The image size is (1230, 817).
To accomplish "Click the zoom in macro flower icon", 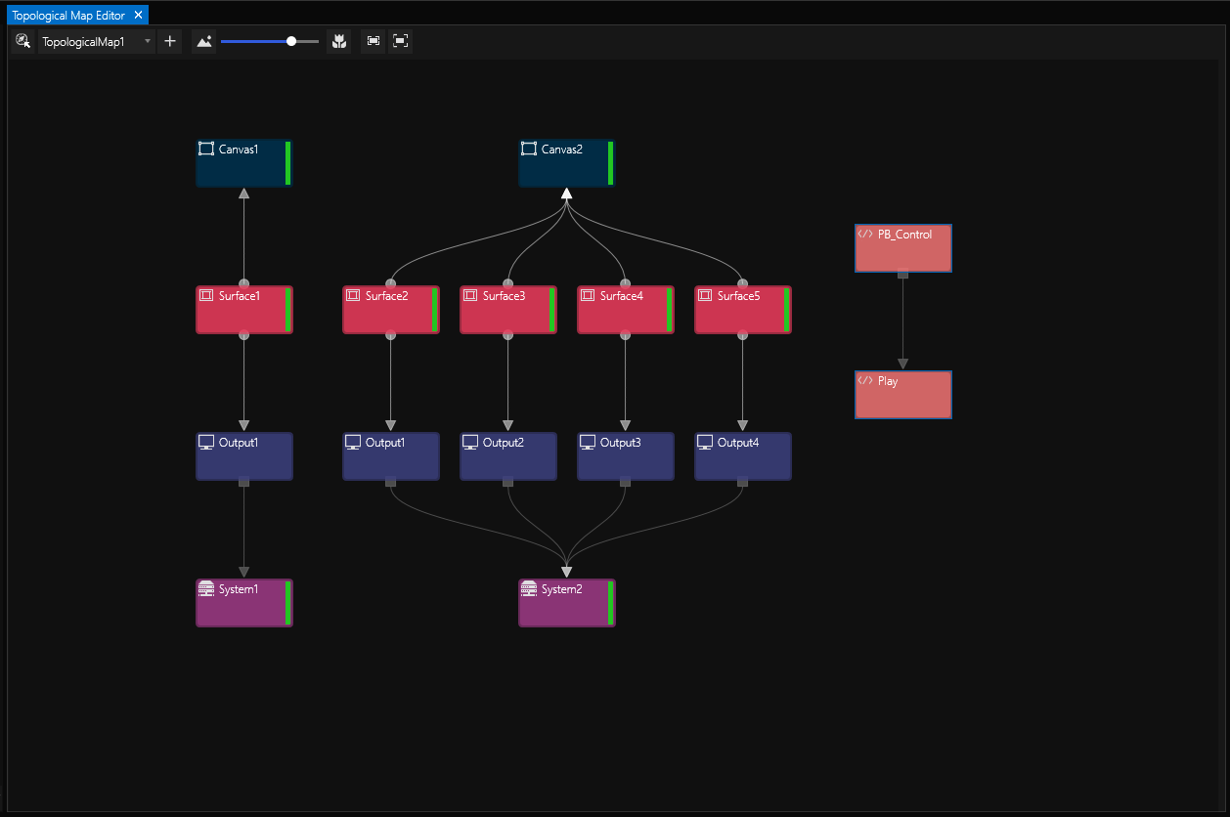I will pyautogui.click(x=338, y=41).
